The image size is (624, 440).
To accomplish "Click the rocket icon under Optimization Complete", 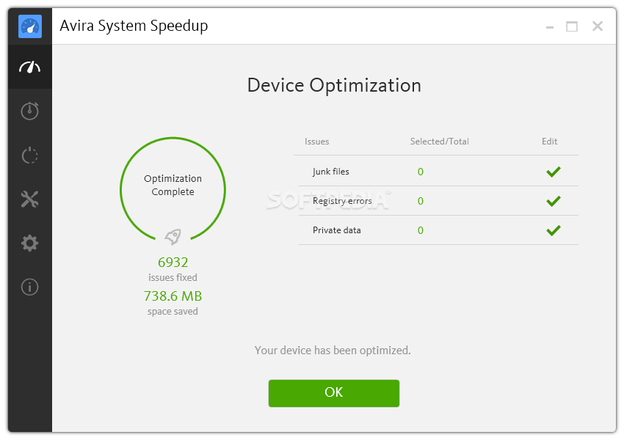I will click(173, 237).
